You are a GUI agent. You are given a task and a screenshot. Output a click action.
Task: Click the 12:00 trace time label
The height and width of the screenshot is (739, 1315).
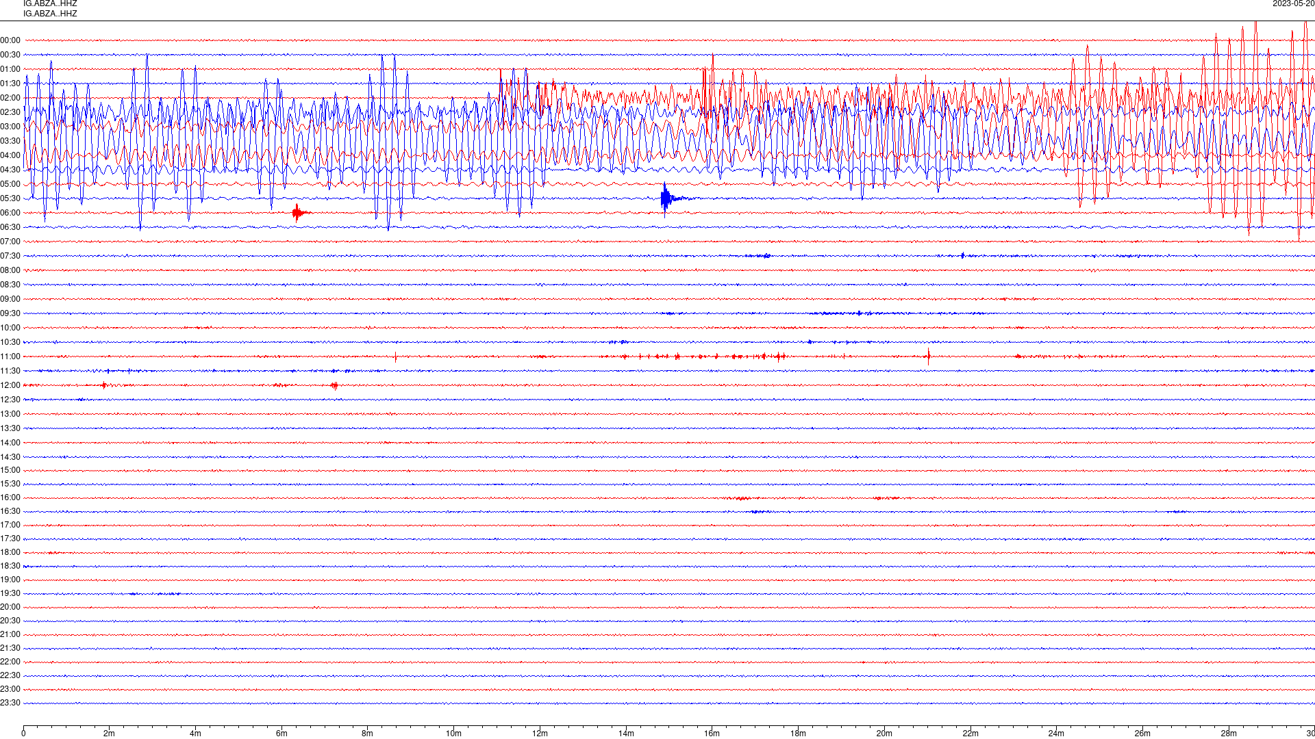(10, 385)
